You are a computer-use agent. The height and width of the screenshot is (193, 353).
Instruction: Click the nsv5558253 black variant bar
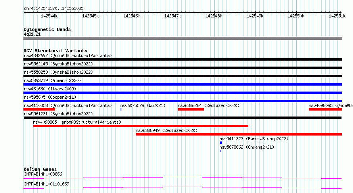[182, 76]
